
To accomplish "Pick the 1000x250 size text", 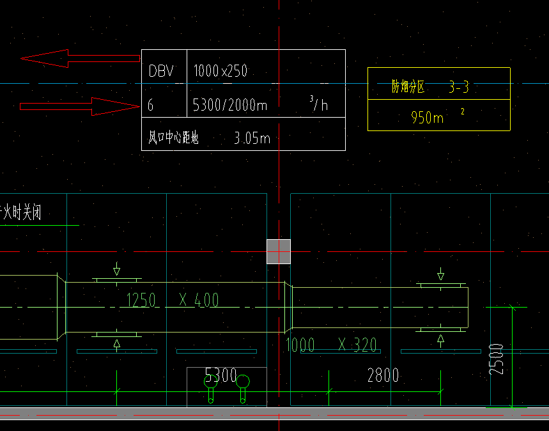I will click(x=220, y=71).
